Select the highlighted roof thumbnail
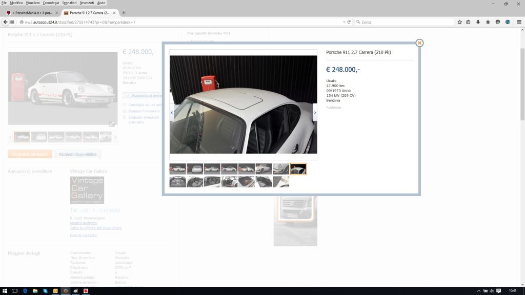This screenshot has height=295, width=525. point(298,169)
